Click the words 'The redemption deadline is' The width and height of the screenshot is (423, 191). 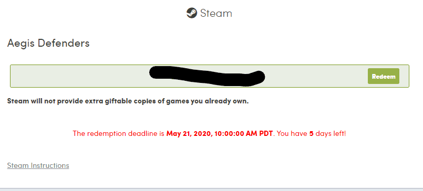[119, 134]
